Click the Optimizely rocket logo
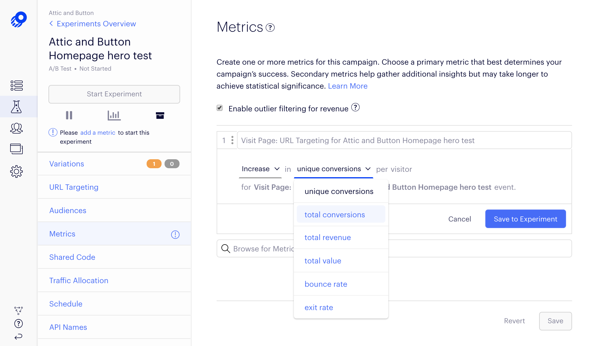The height and width of the screenshot is (346, 590). tap(19, 20)
